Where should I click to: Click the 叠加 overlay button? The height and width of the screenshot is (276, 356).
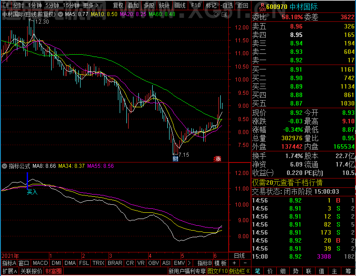[x=133, y=5]
